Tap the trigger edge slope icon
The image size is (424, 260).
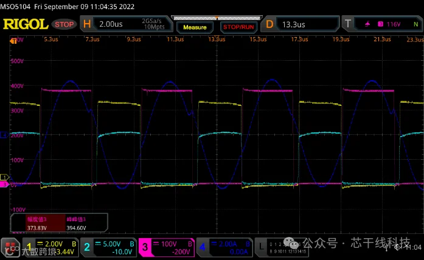[367, 24]
